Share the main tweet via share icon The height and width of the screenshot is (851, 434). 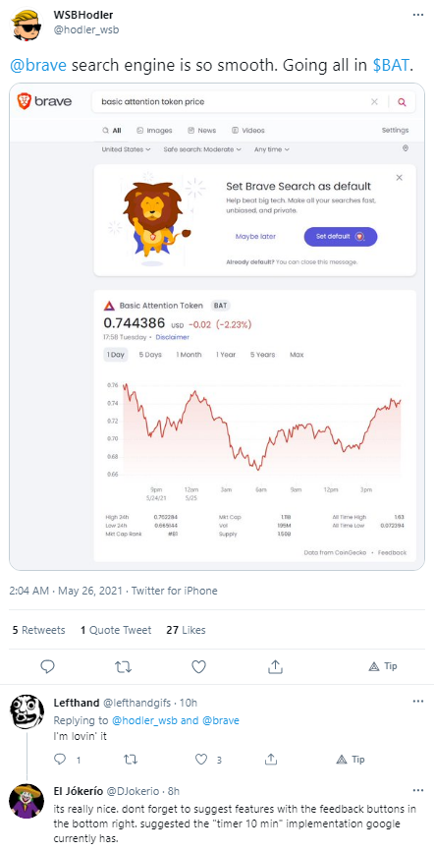tap(275, 666)
